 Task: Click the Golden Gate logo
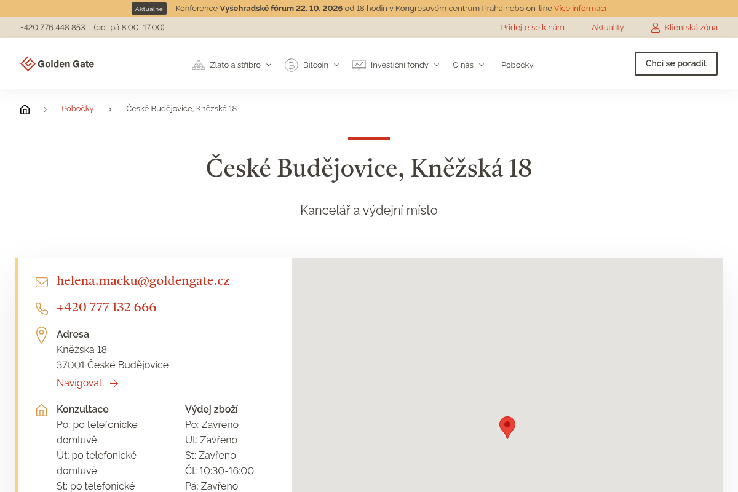click(x=57, y=64)
